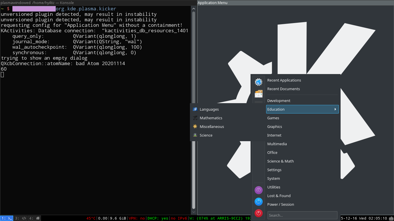This screenshot has width=394, height=221.
Task: Click the Application Menu window title
Action: click(x=212, y=3)
